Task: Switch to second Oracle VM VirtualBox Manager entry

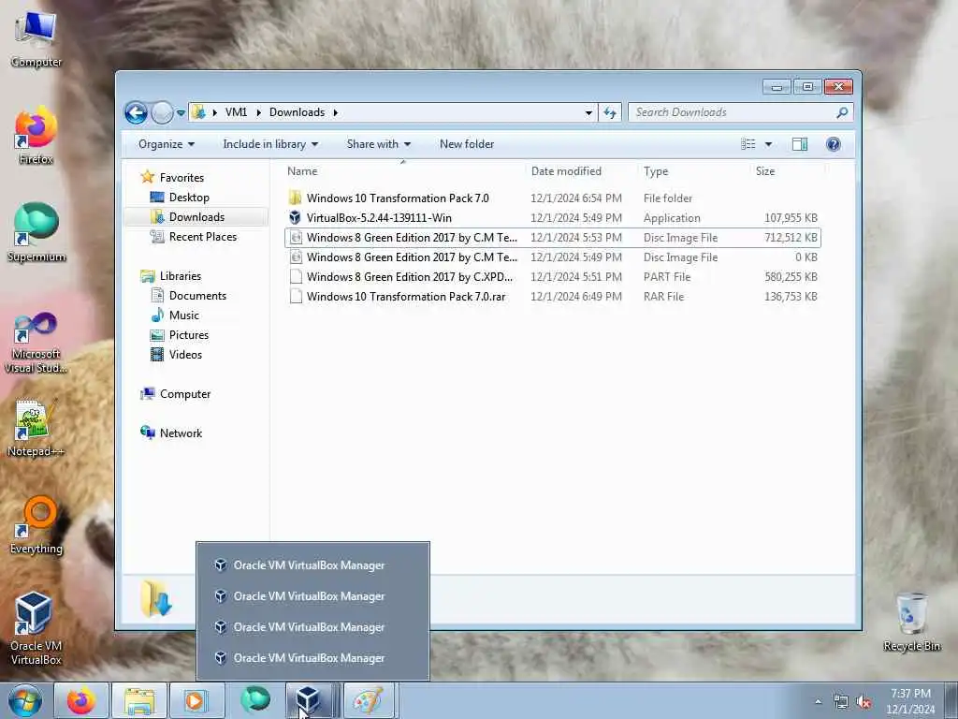Action: (312, 596)
